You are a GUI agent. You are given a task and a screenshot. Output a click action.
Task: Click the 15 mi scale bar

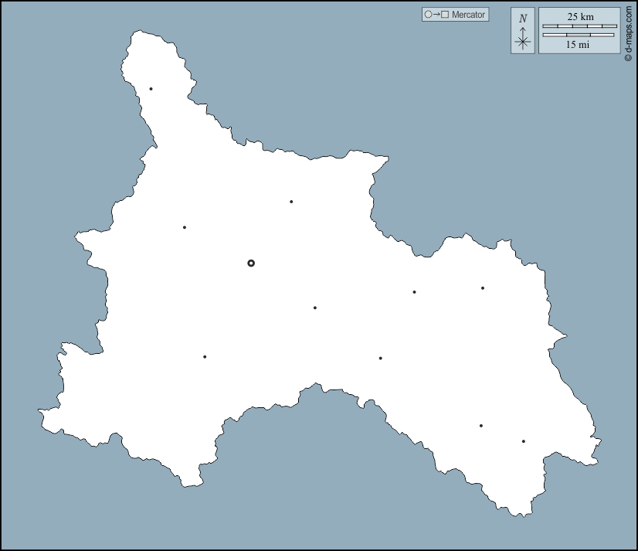point(579,35)
